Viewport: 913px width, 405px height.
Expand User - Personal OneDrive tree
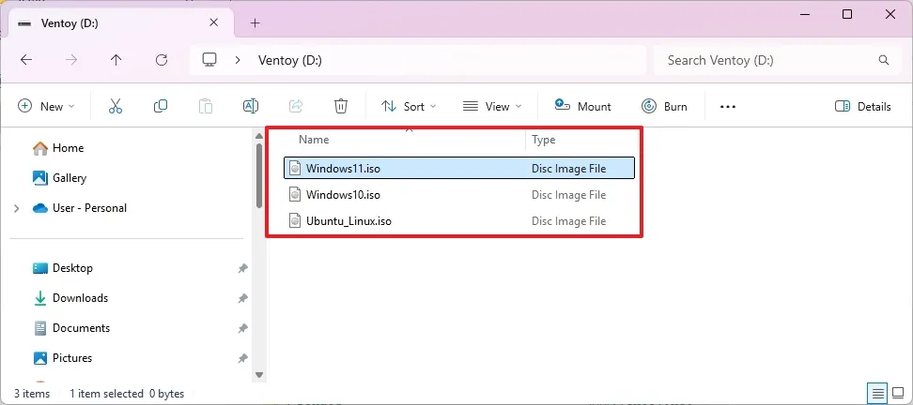[16, 208]
